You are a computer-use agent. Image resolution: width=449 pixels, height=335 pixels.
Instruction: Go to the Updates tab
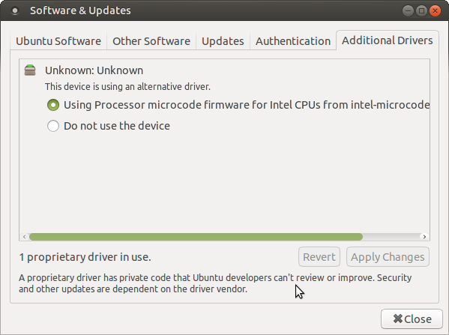pos(223,41)
